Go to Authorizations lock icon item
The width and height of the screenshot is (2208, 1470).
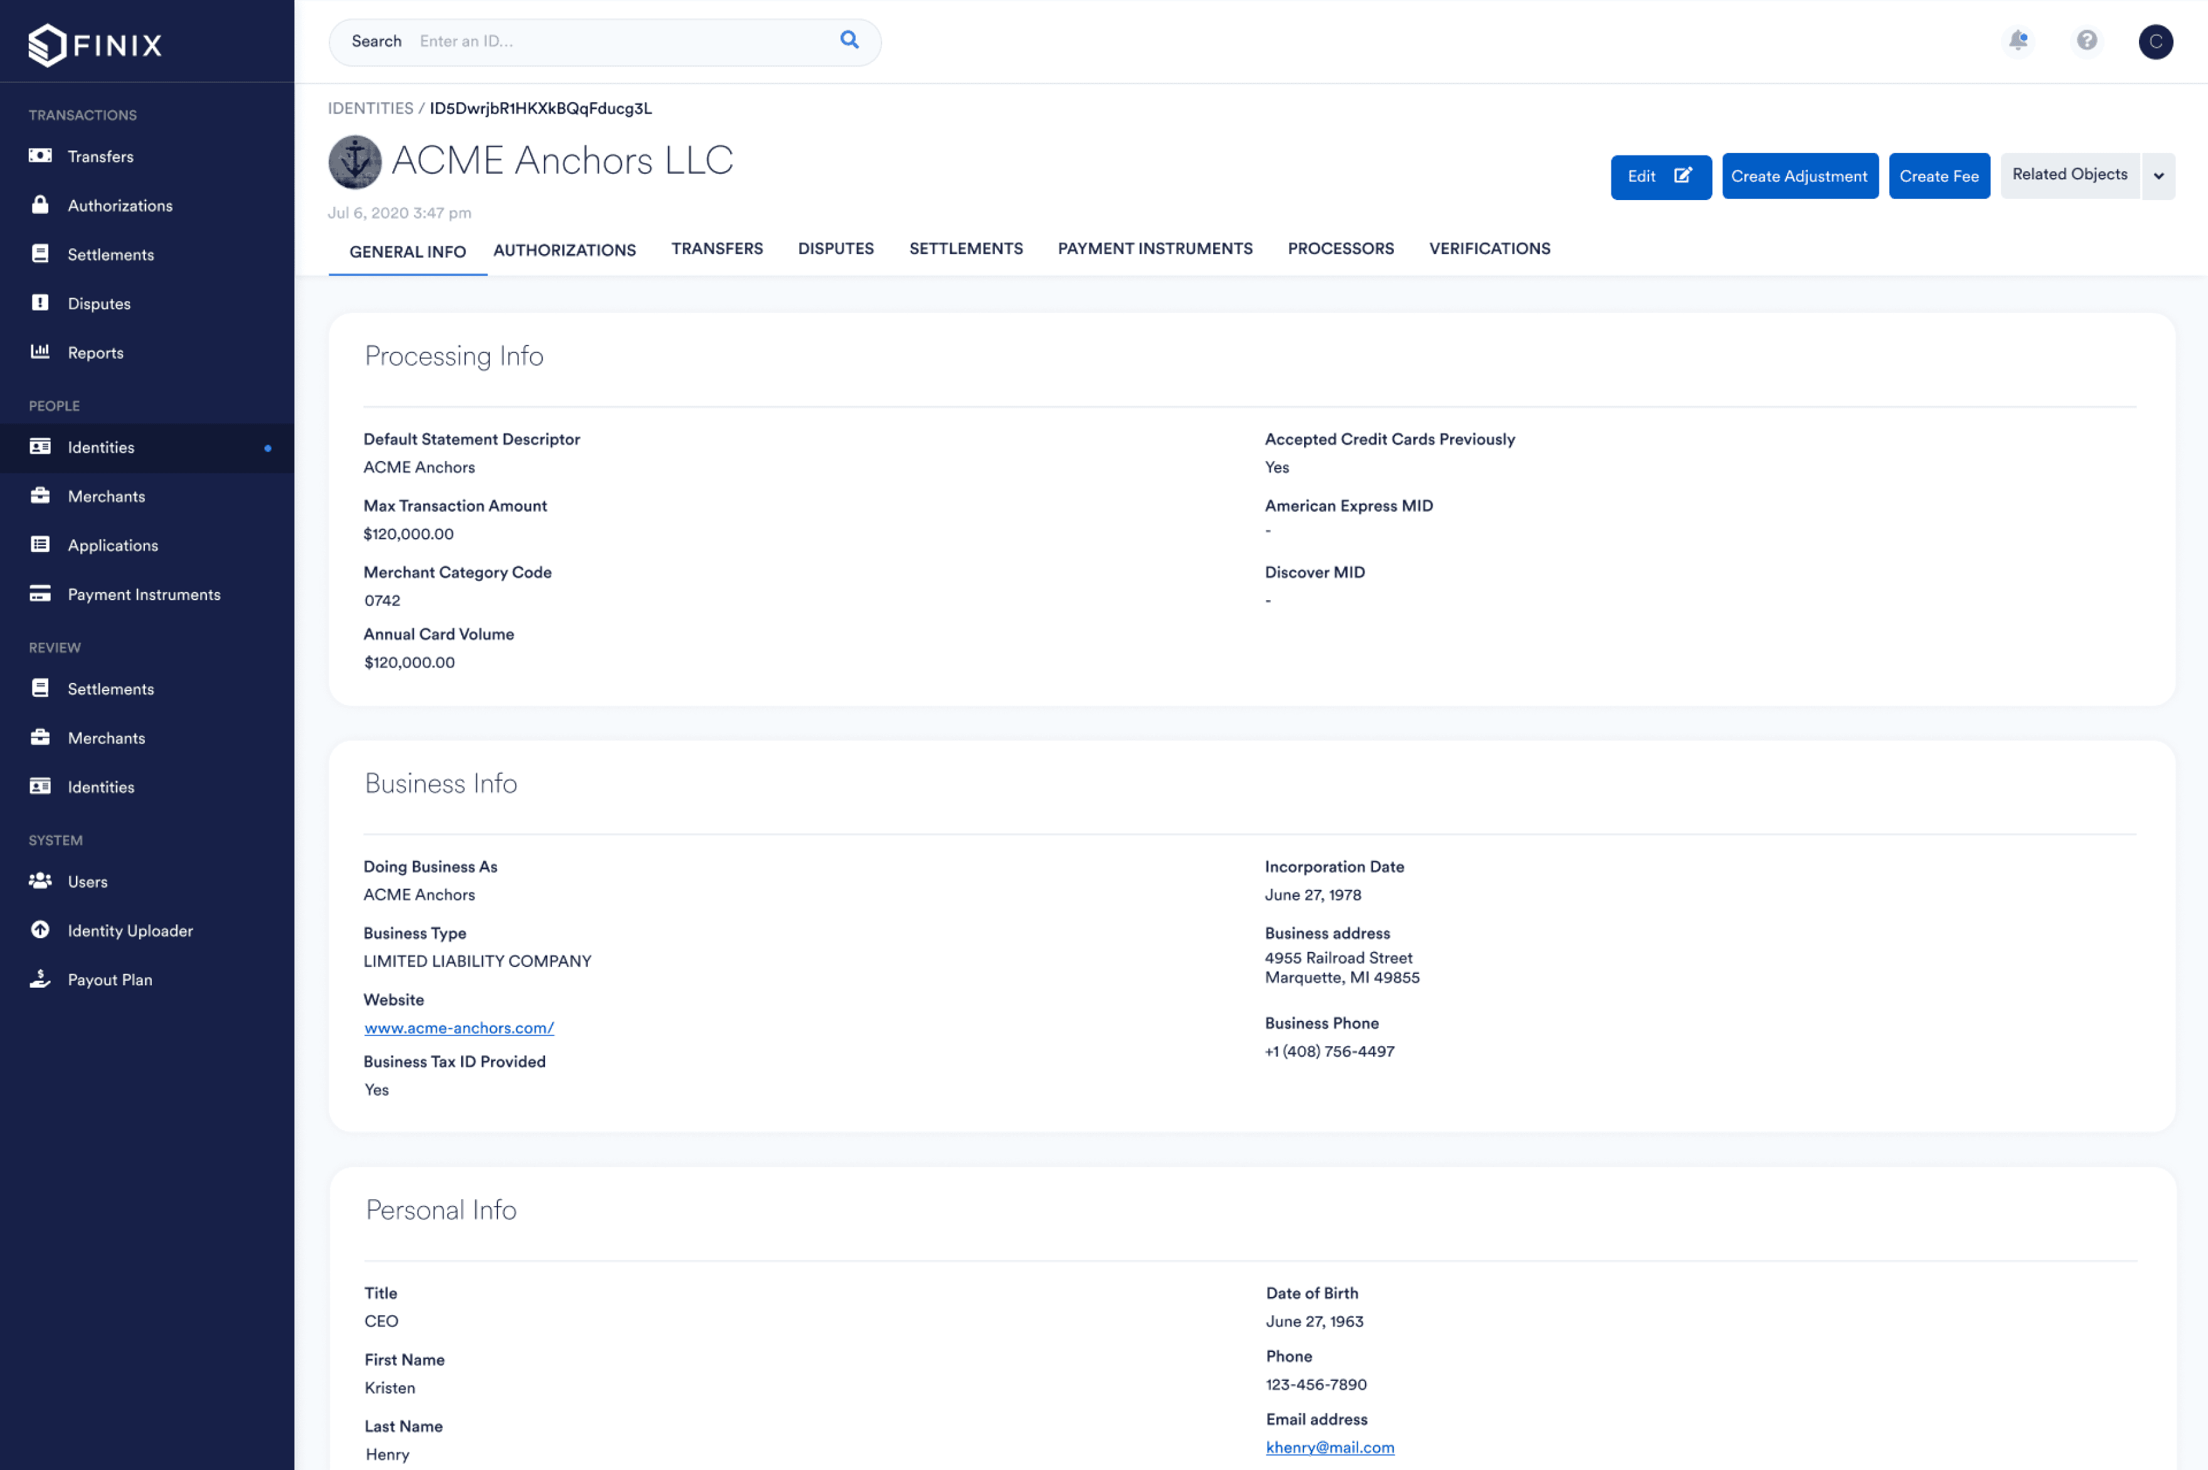coord(119,205)
